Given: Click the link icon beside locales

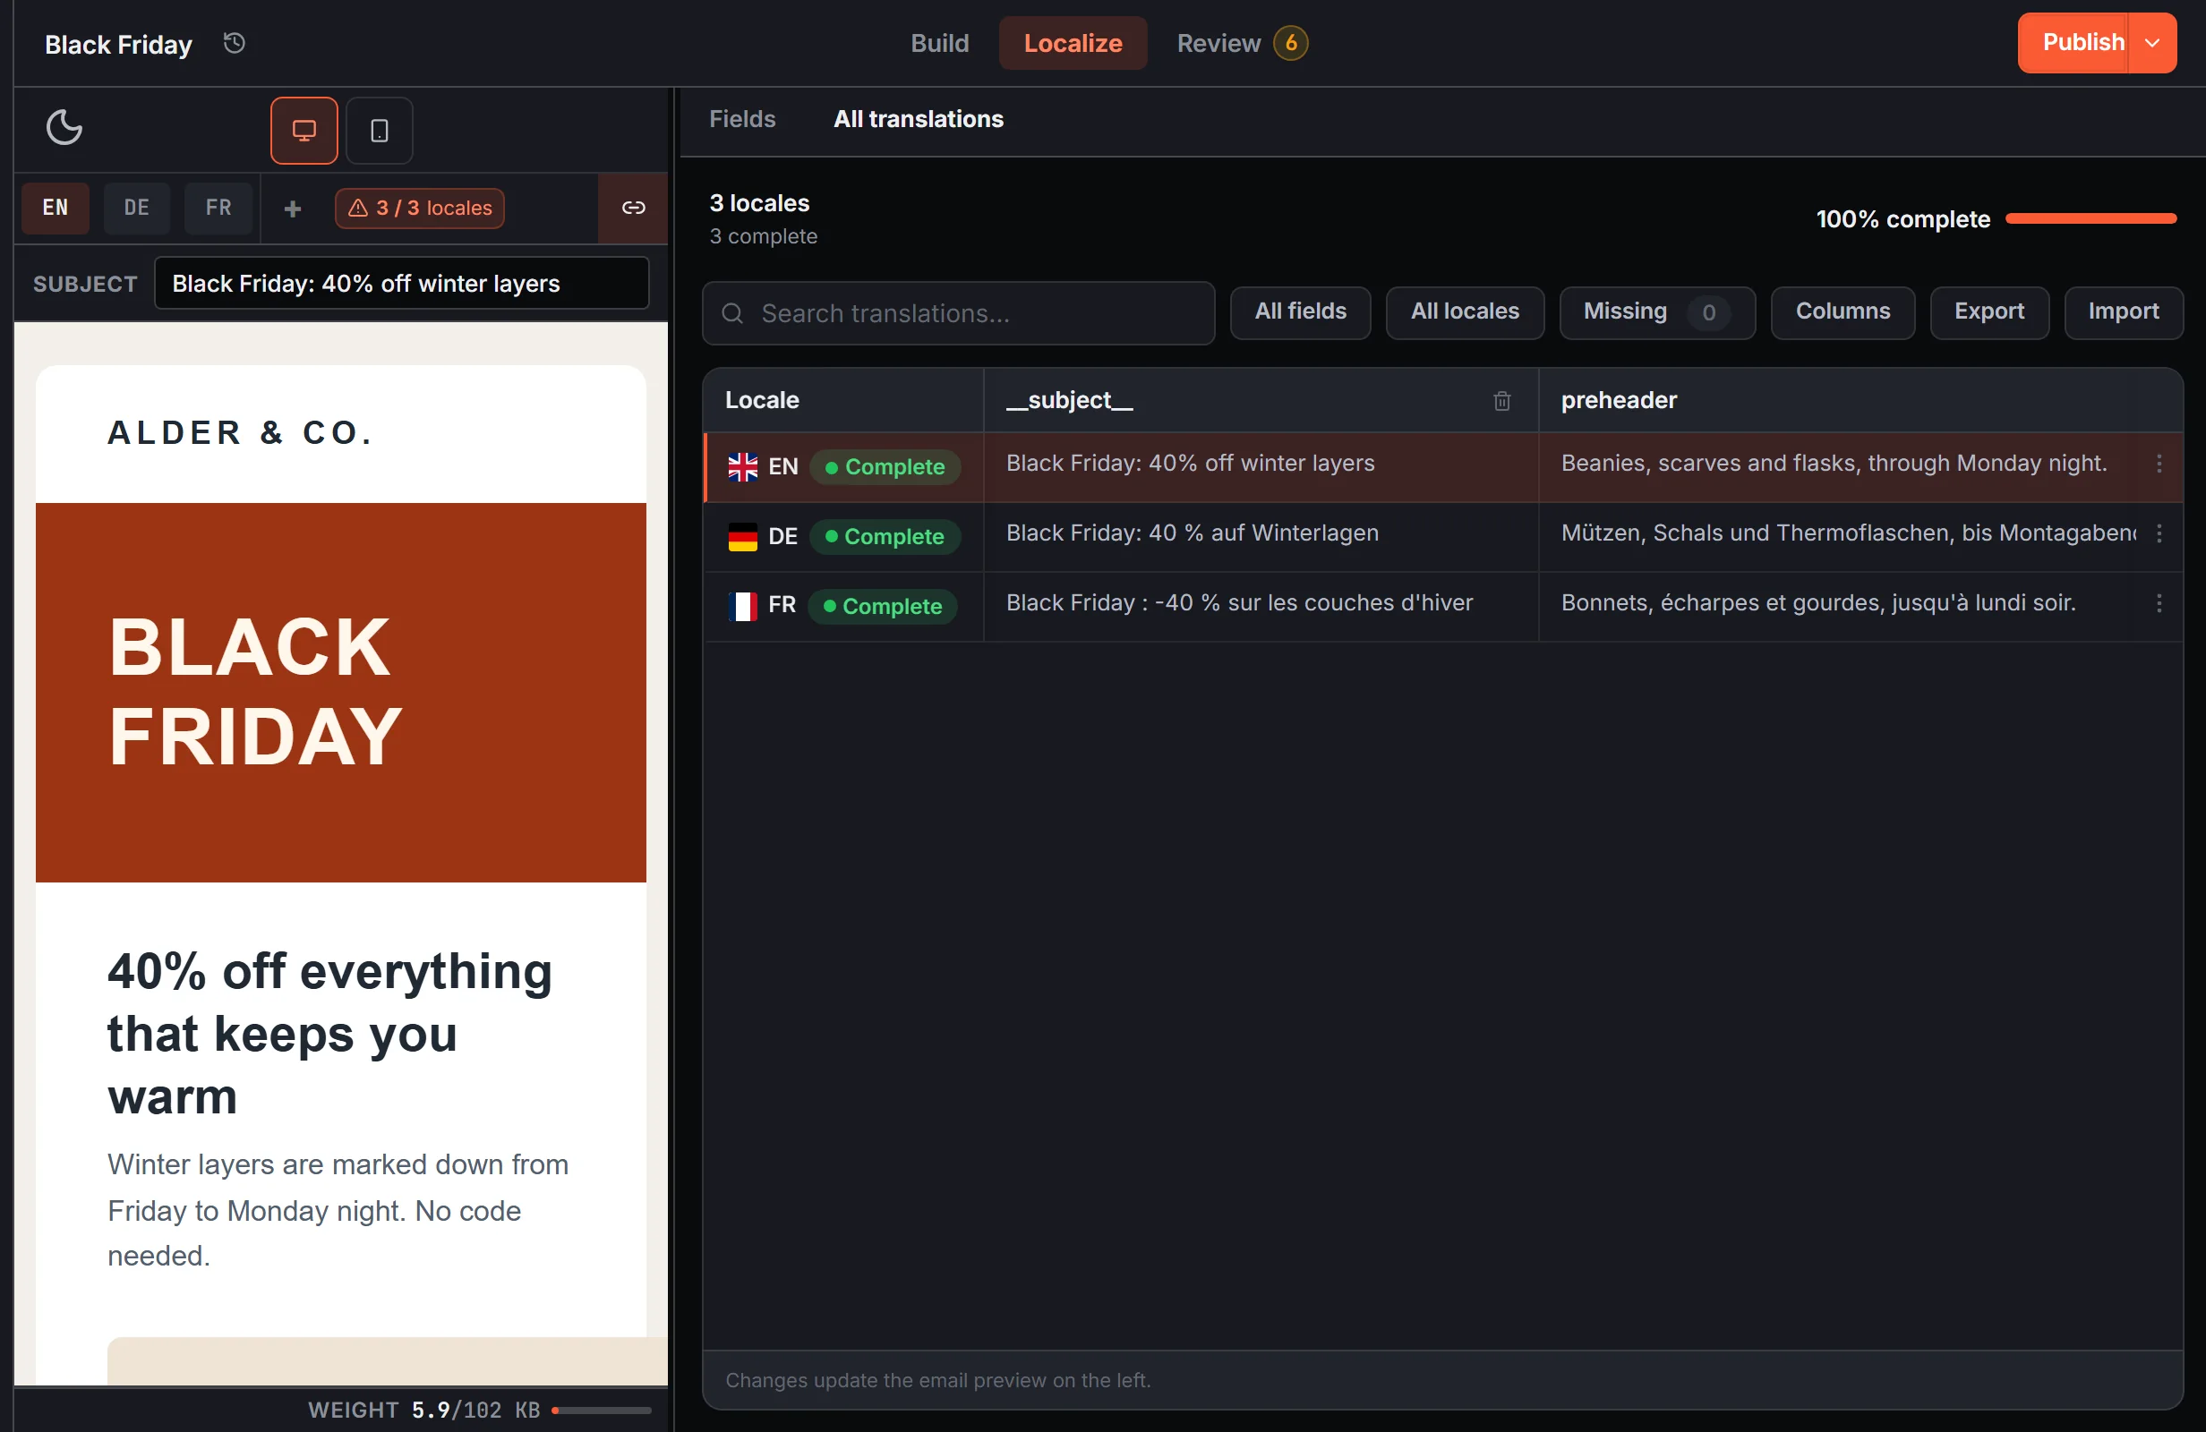Looking at the screenshot, I should tap(633, 208).
